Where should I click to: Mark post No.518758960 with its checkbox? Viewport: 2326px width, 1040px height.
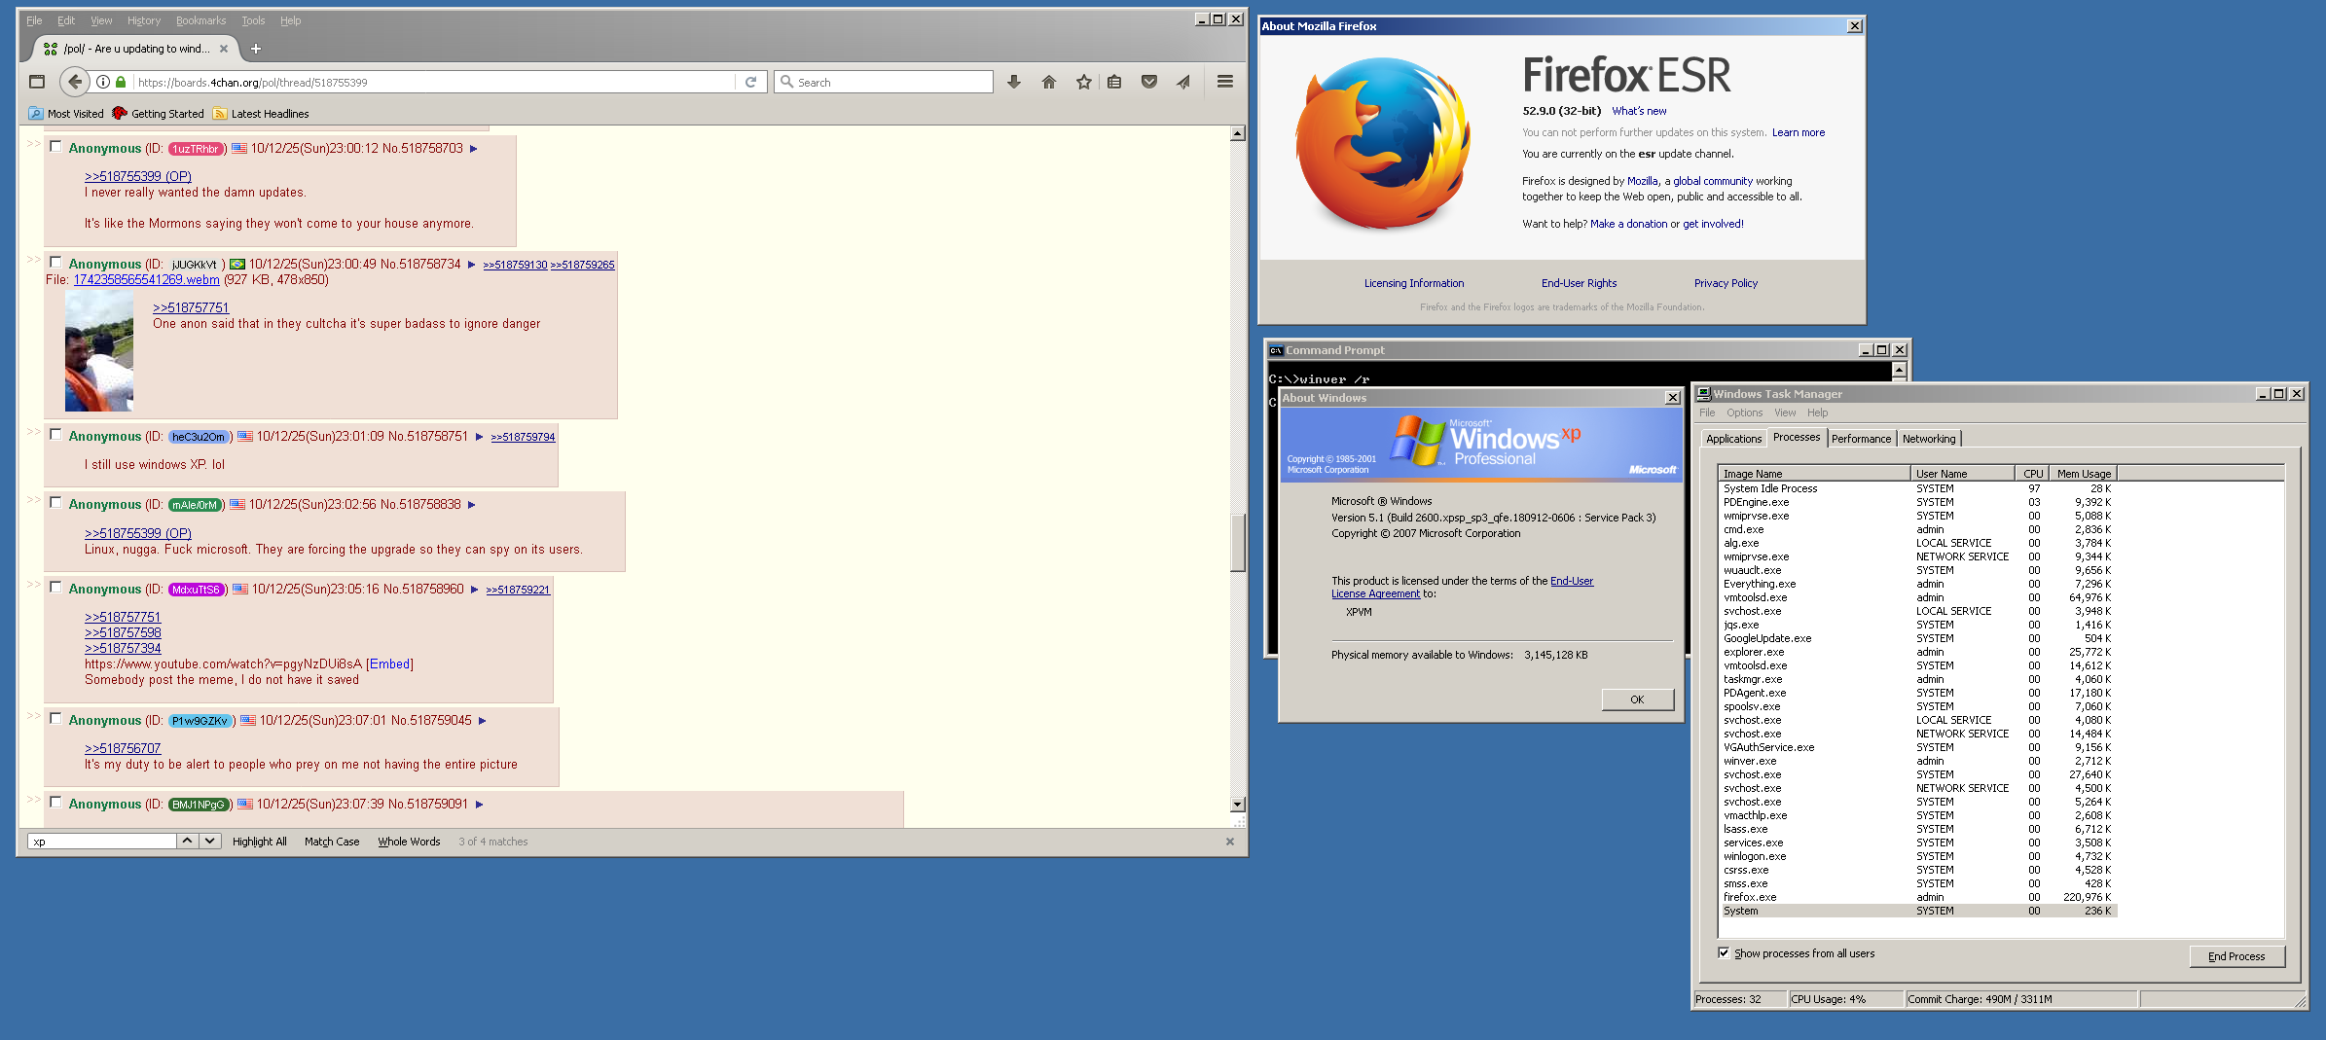pyautogui.click(x=55, y=588)
